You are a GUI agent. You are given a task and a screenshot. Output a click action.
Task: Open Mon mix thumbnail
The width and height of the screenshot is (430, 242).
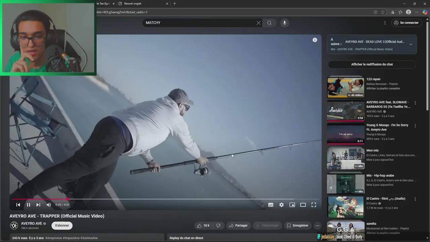point(345,159)
